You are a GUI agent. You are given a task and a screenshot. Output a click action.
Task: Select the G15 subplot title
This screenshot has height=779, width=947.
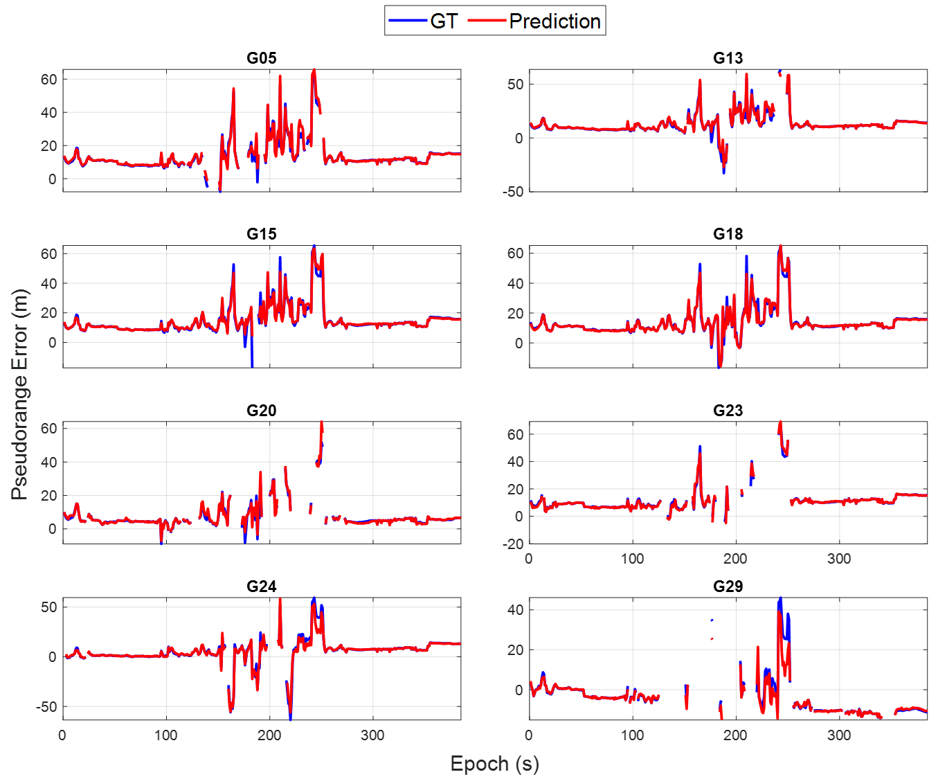coord(262,234)
